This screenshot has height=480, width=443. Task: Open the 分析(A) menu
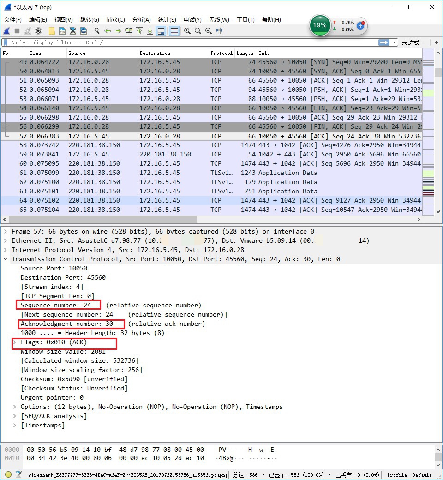click(141, 20)
